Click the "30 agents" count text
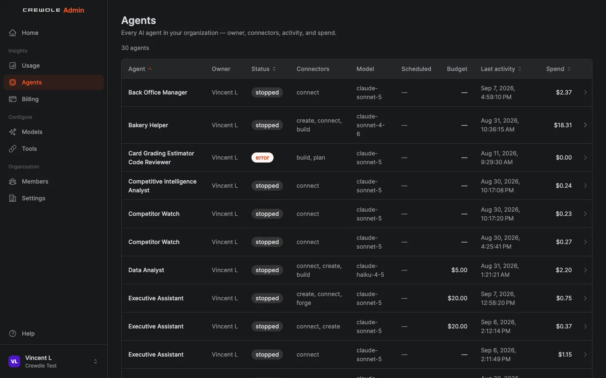 [135, 48]
